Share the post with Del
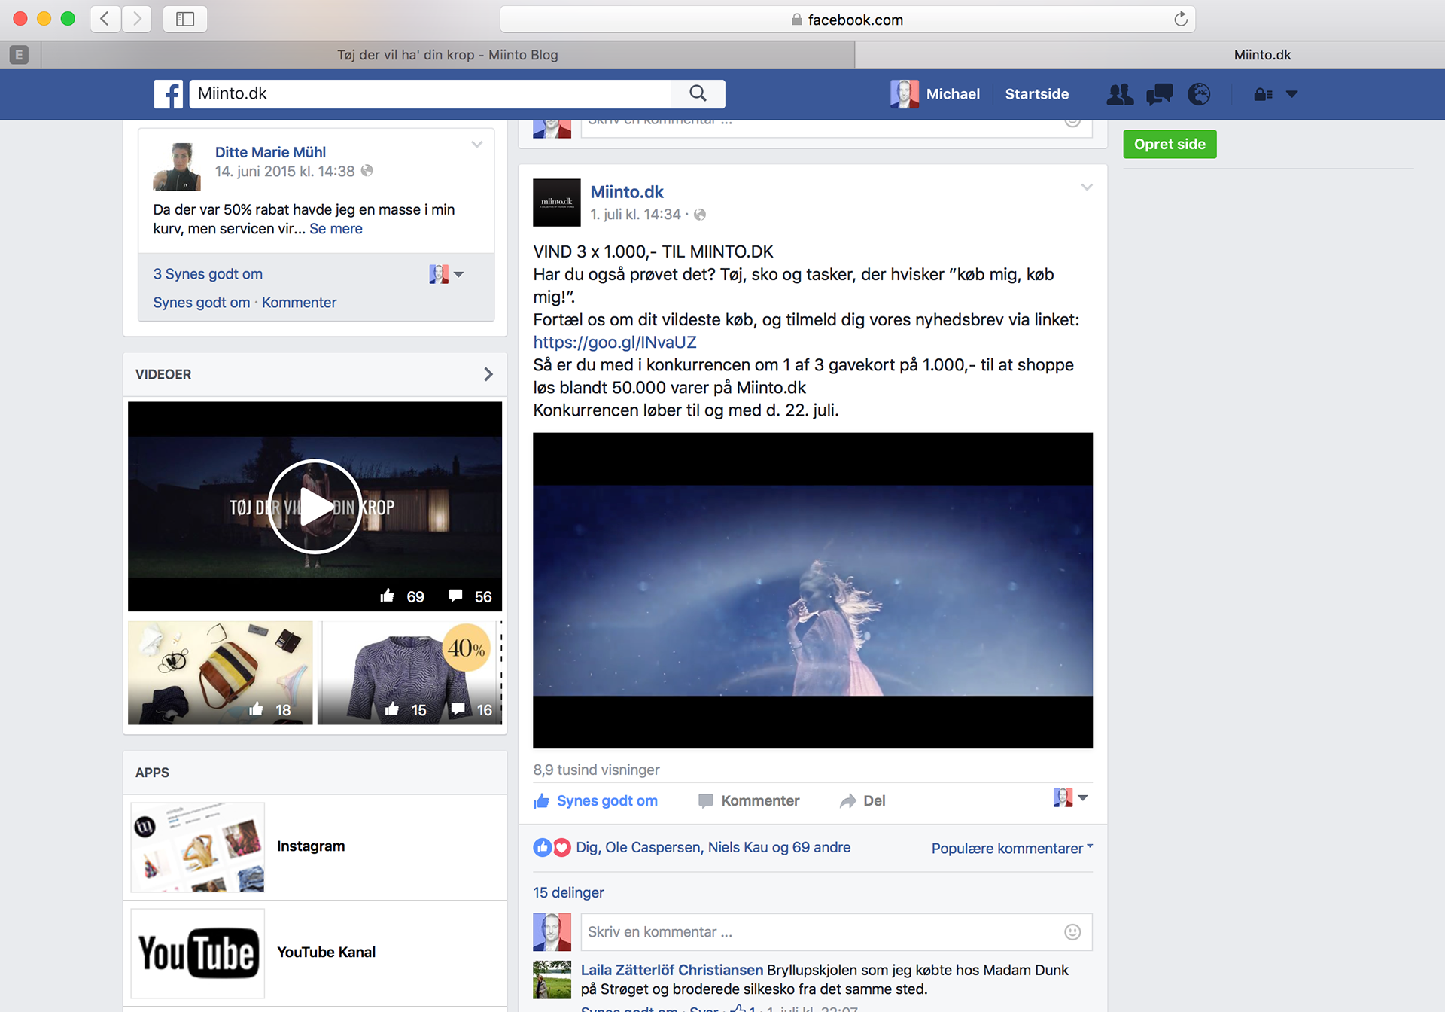1445x1012 pixels. [862, 801]
